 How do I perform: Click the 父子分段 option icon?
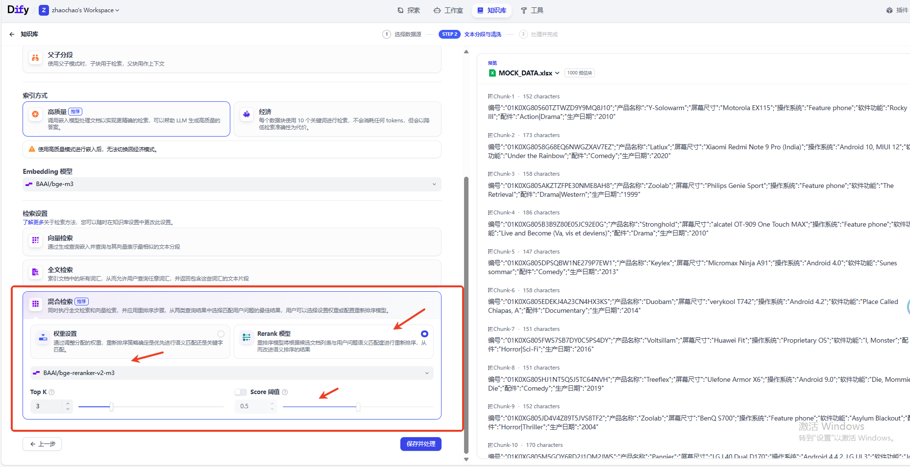(x=35, y=58)
